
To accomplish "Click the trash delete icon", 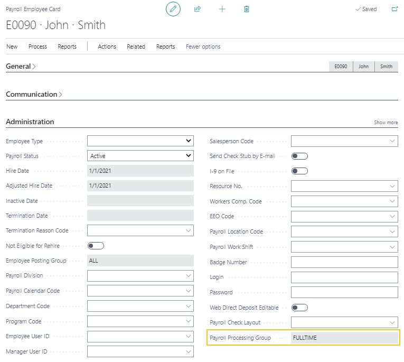I will pyautogui.click(x=247, y=9).
